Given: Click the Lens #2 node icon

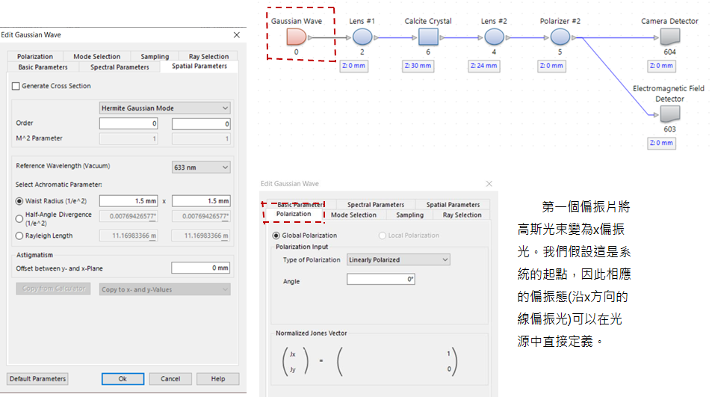Looking at the screenshot, I should pyautogui.click(x=494, y=37).
